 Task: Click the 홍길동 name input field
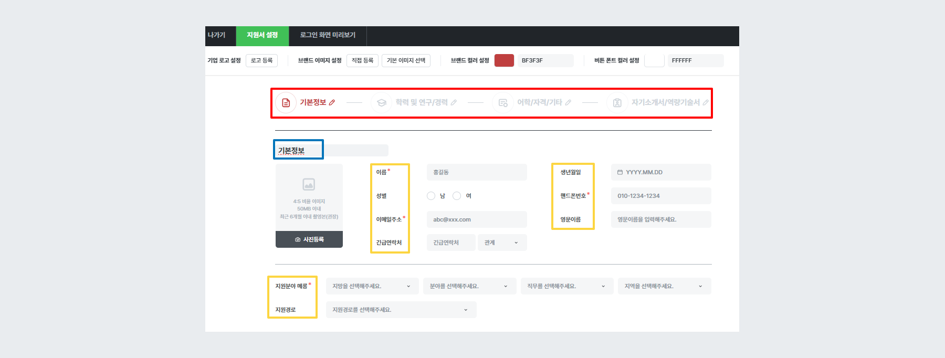pyautogui.click(x=477, y=172)
